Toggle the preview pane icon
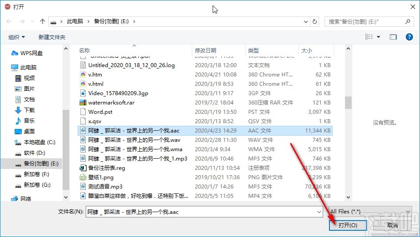This screenshot has height=237, width=420. 393,37
